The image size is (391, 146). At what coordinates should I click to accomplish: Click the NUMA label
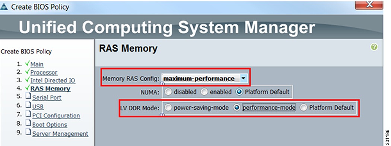(150, 92)
